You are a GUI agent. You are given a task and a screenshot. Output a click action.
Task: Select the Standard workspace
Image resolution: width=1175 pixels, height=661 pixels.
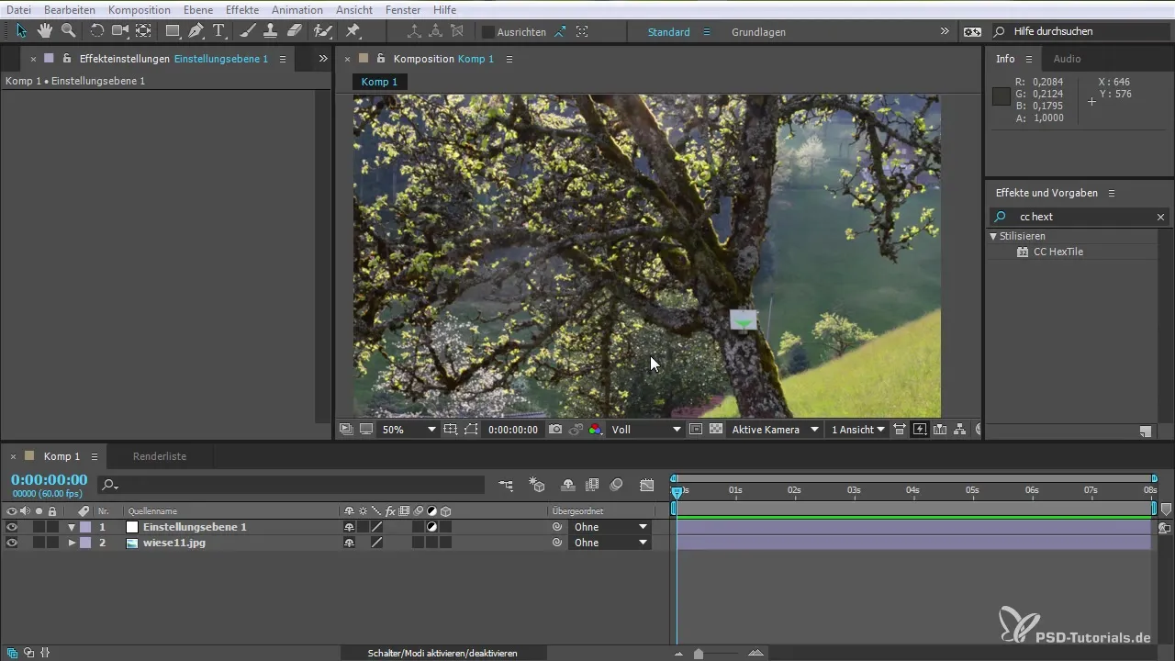[668, 32]
